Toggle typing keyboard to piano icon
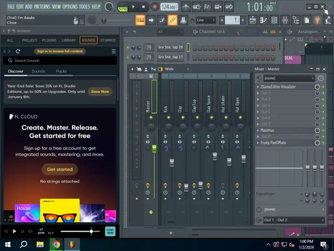 click(140, 20)
